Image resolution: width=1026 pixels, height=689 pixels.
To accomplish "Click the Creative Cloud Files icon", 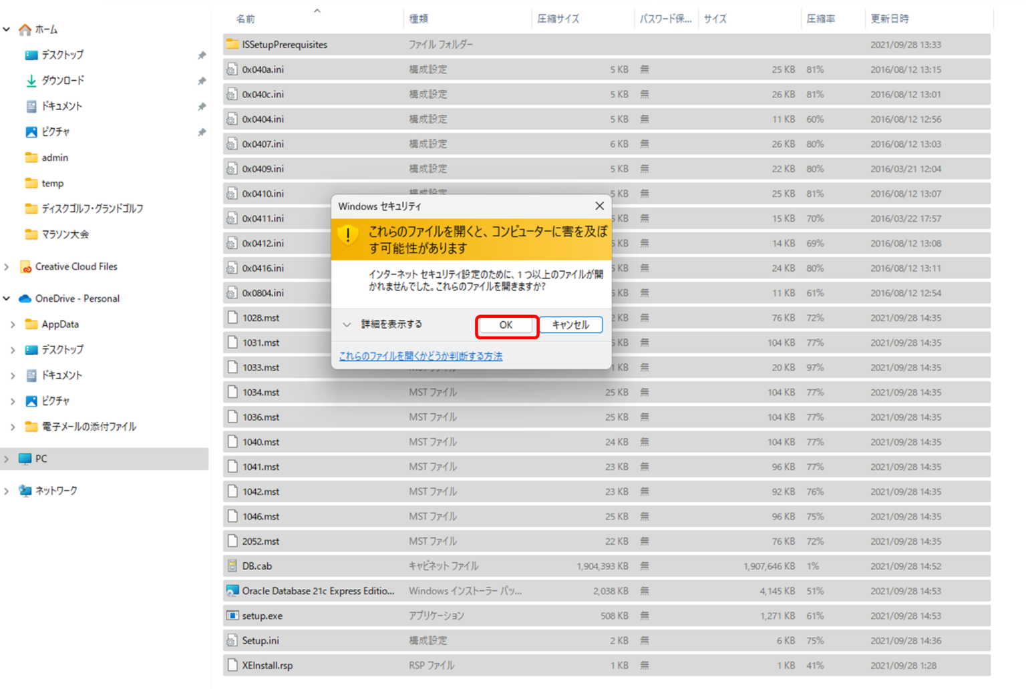I will 25,267.
